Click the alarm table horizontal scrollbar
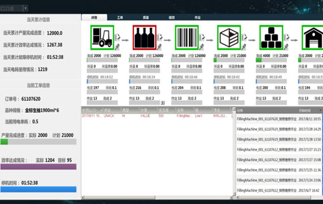The height and width of the screenshot is (204, 323). tap(158, 197)
